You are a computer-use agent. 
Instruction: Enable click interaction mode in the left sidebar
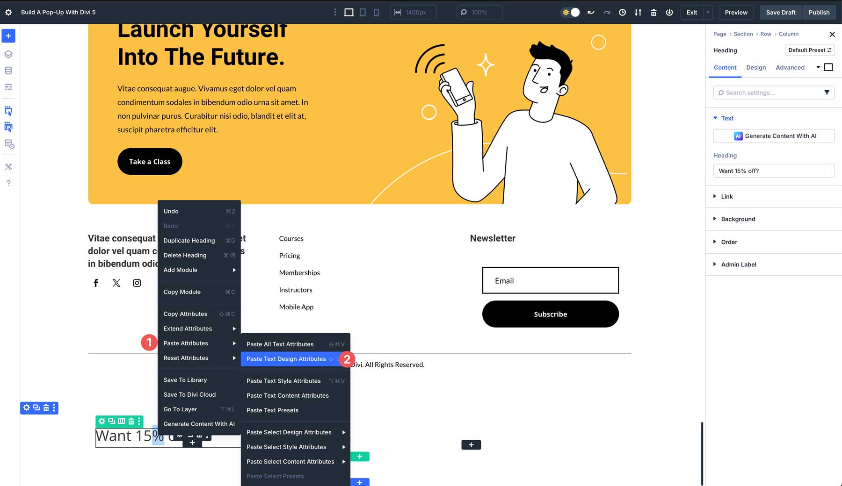tap(8, 111)
